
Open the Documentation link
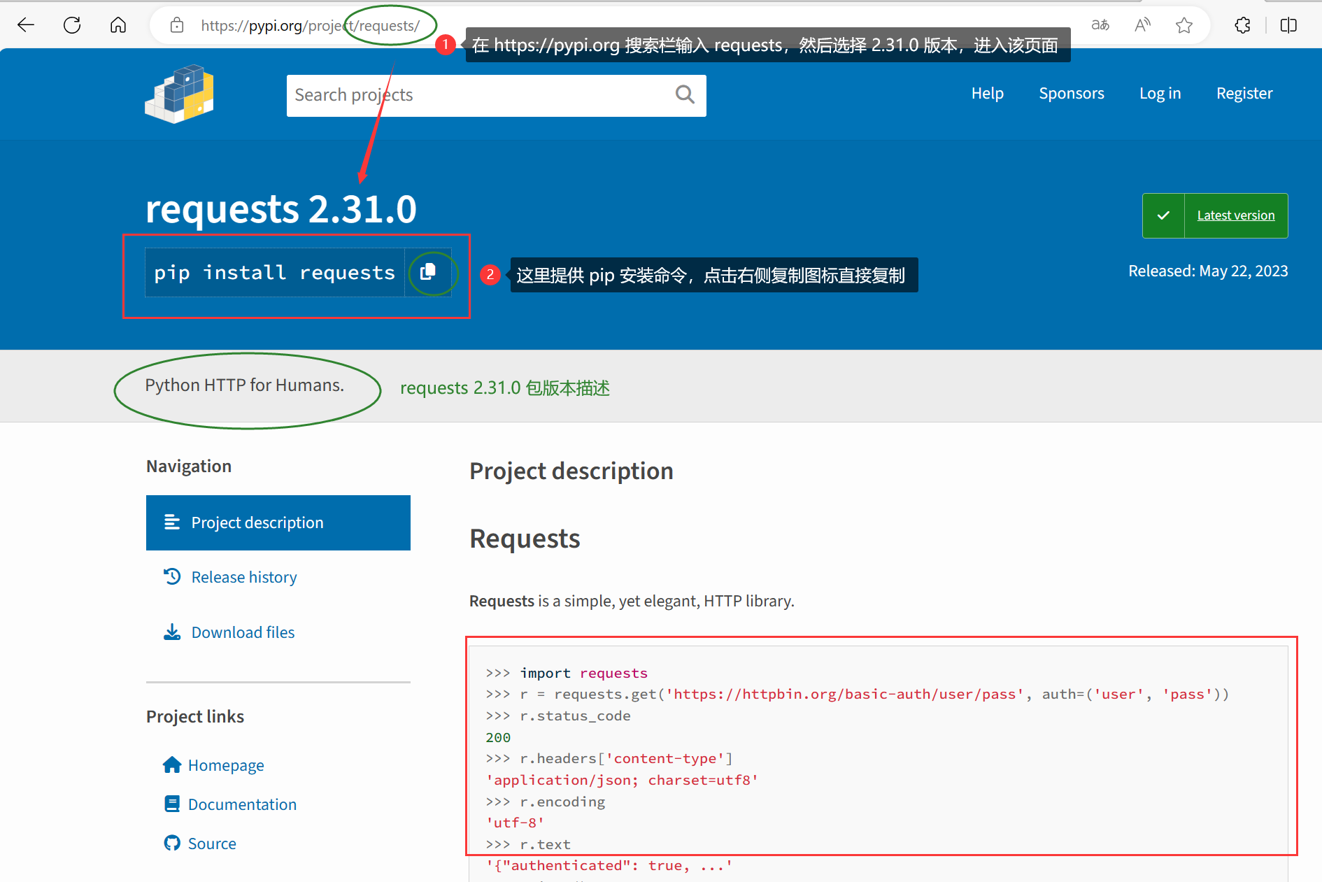(242, 804)
